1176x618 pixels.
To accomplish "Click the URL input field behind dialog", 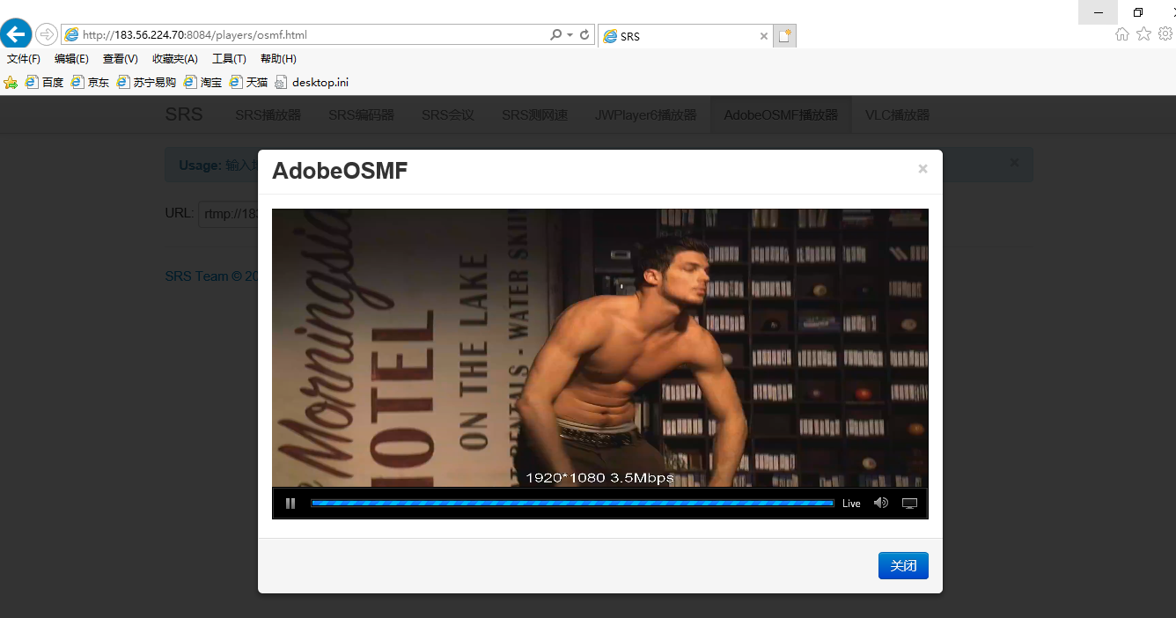I will pos(229,214).
